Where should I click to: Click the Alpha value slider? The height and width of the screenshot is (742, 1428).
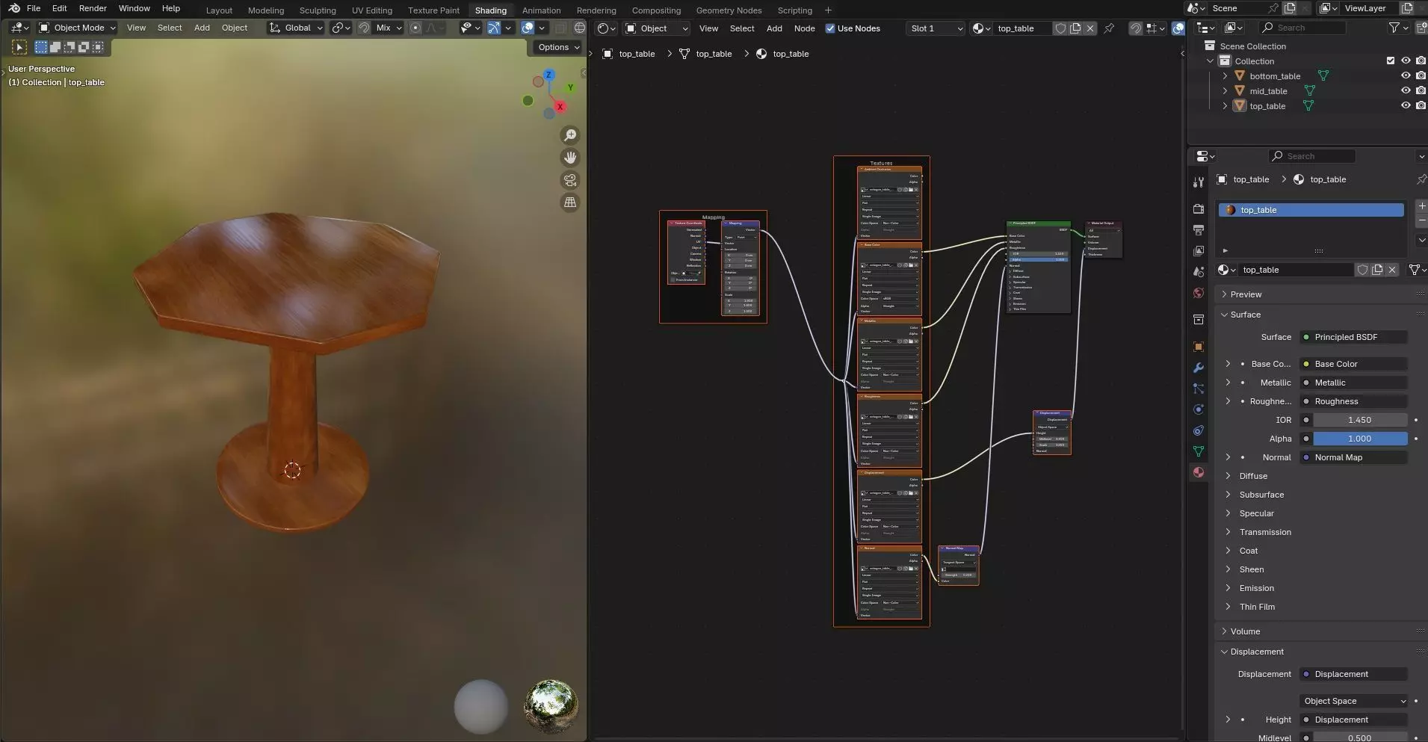click(1360, 439)
